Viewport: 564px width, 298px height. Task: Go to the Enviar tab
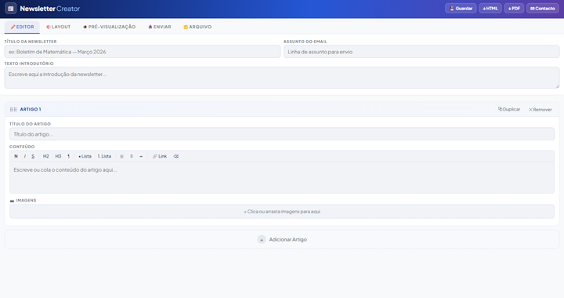point(160,27)
